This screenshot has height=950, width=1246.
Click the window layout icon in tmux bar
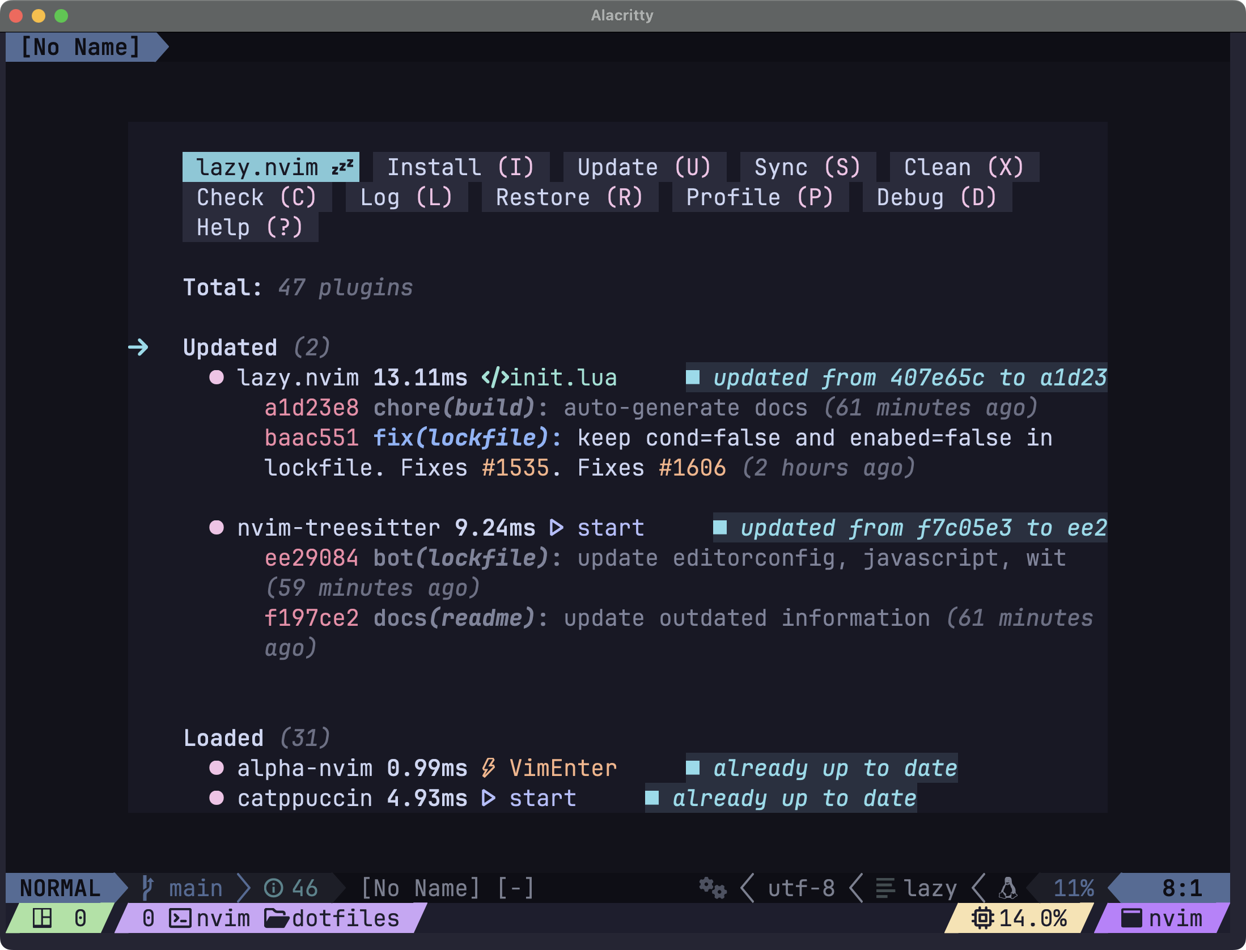(x=42, y=918)
